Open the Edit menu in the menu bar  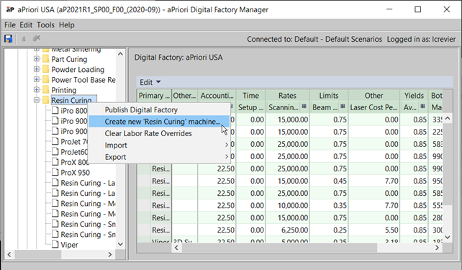point(26,25)
